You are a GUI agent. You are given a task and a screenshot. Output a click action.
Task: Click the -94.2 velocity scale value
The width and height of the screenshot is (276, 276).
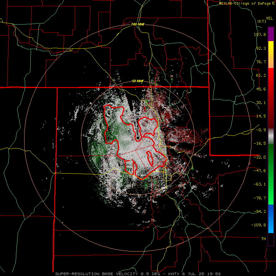[x=260, y=212]
